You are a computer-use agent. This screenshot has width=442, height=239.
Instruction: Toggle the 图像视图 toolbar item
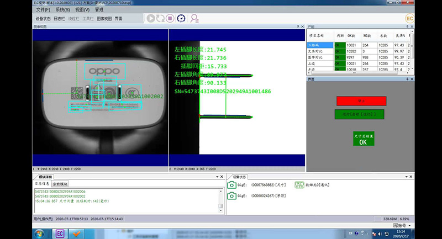[104, 19]
